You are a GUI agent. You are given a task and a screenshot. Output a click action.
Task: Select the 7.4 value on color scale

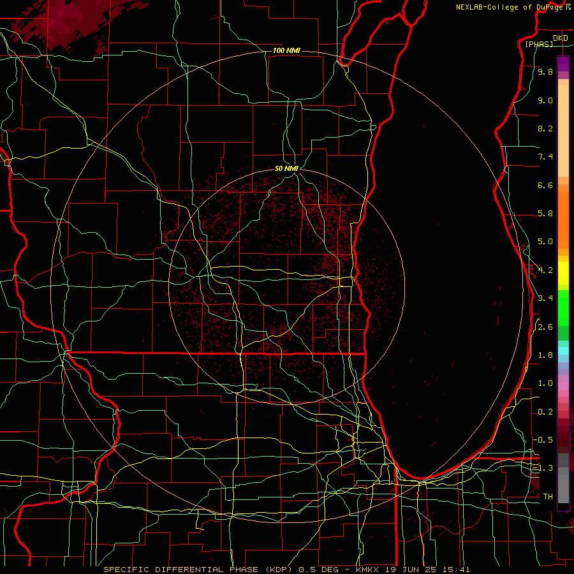[x=545, y=157]
